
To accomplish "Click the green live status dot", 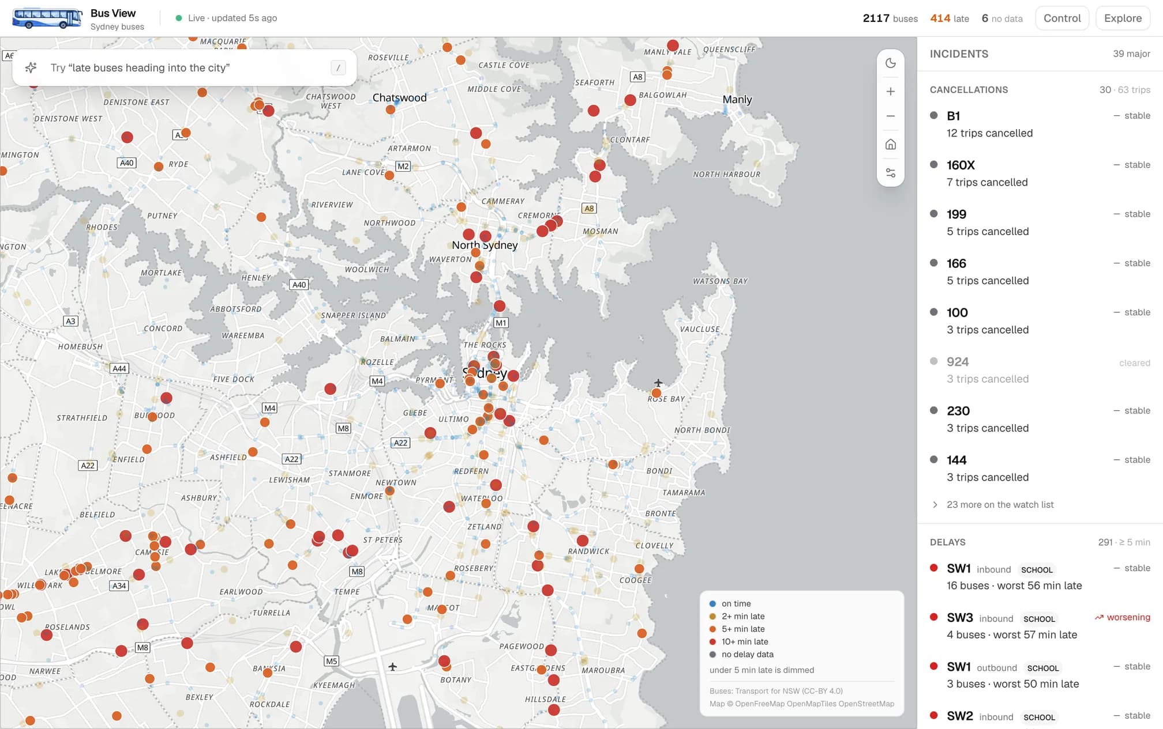I will pos(179,18).
